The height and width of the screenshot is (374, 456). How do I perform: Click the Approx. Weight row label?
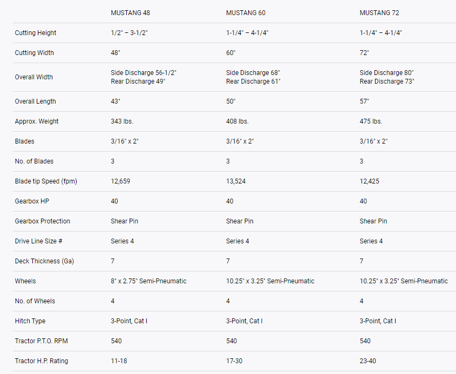click(37, 121)
